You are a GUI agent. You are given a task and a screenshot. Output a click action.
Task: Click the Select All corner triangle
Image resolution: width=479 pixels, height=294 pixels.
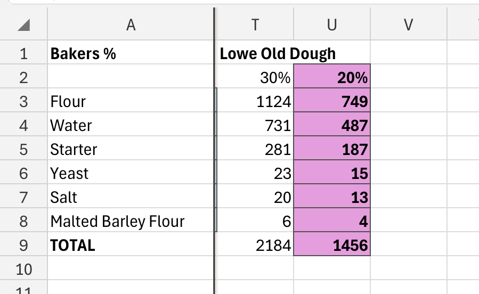click(x=24, y=25)
